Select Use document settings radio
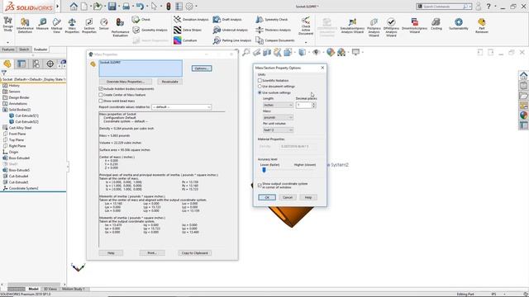529x297 pixels. pyautogui.click(x=260, y=87)
